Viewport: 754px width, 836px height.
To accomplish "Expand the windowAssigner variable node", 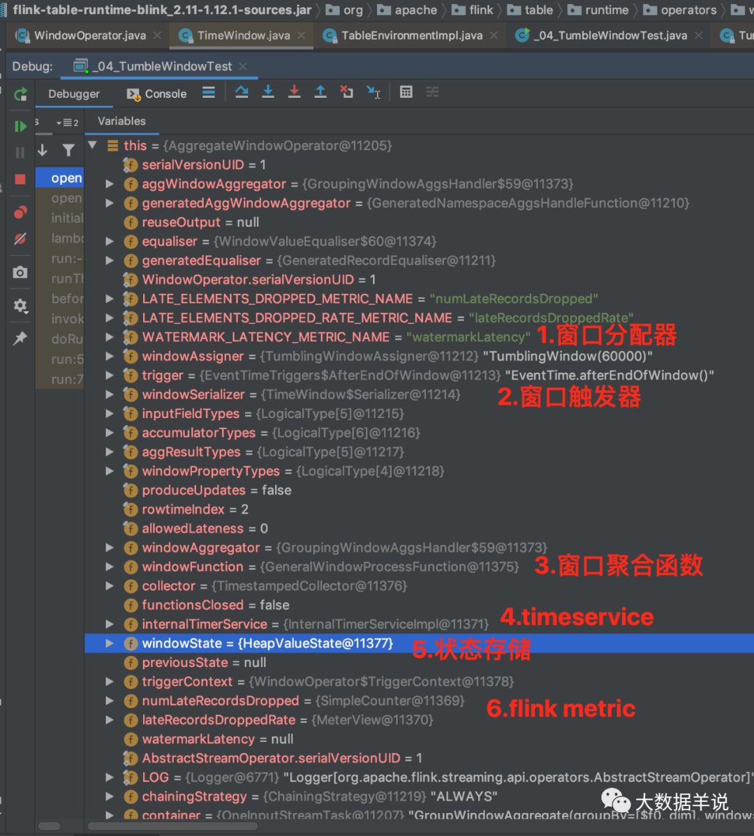I will pyautogui.click(x=110, y=356).
